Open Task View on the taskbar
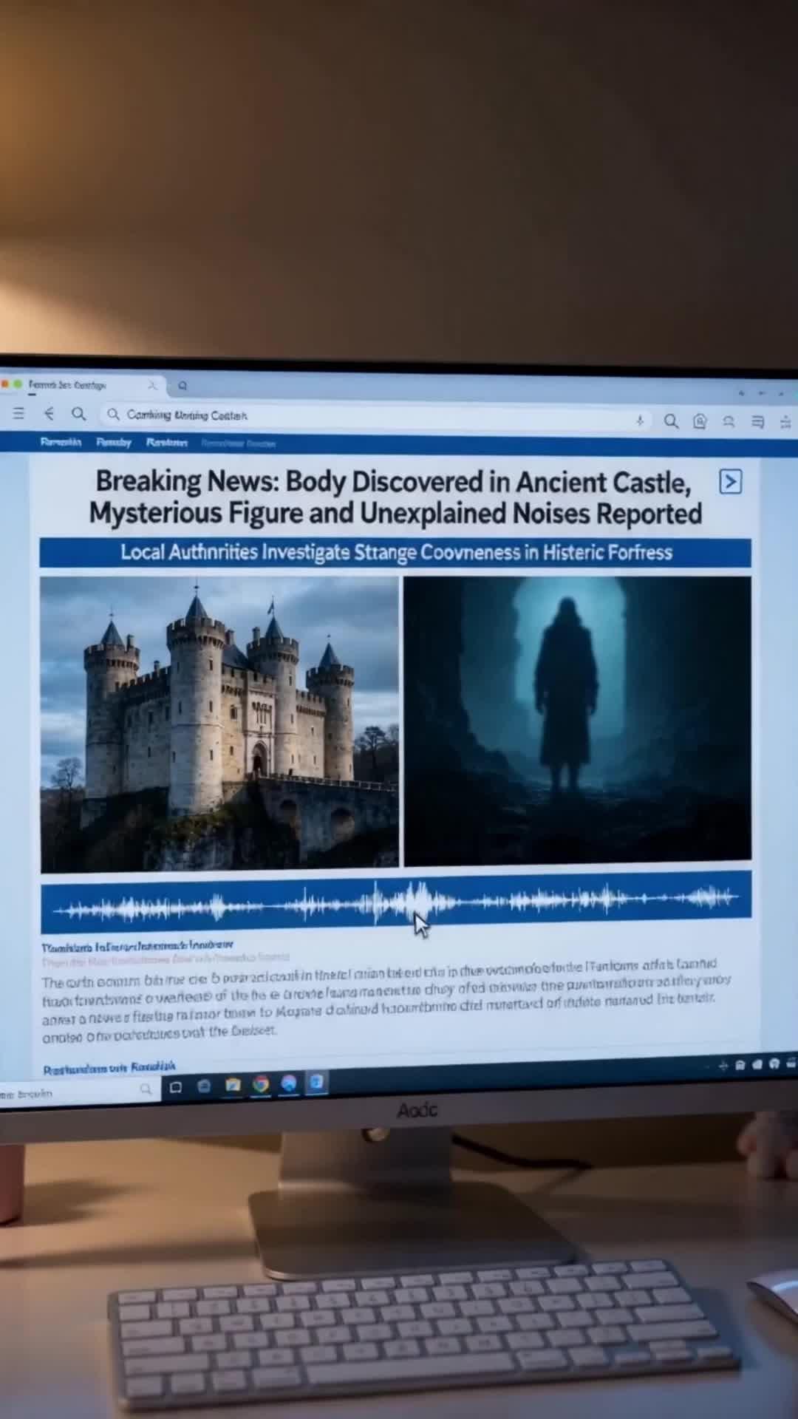Viewport: 798px width, 1419px height. click(x=176, y=1087)
